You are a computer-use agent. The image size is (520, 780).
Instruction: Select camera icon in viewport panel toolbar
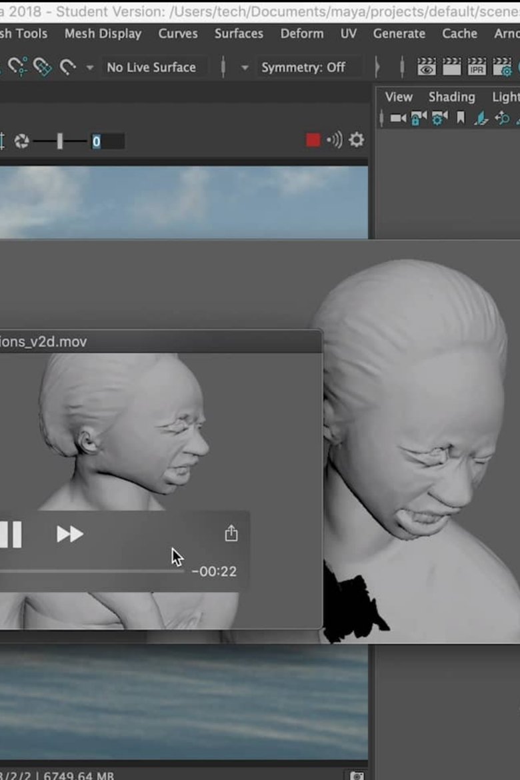coord(398,119)
